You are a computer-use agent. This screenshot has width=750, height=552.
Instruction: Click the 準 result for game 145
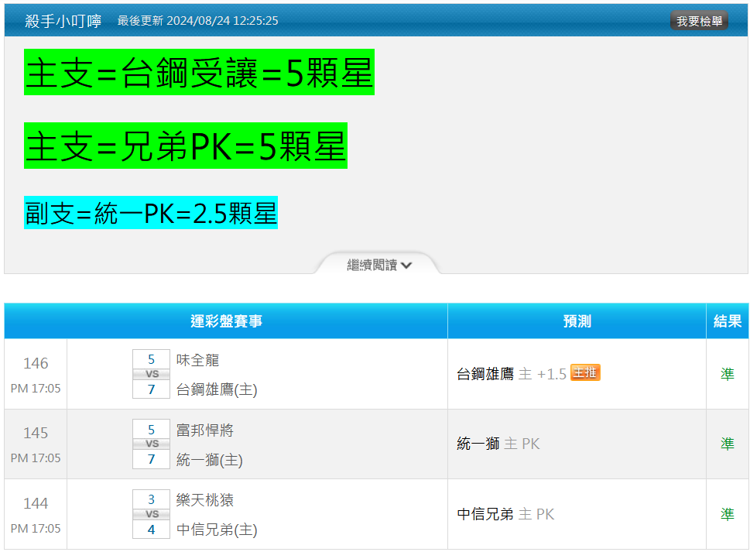click(727, 444)
